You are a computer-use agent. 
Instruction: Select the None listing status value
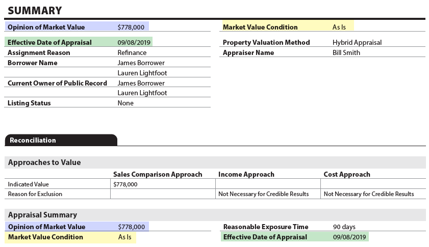point(125,103)
